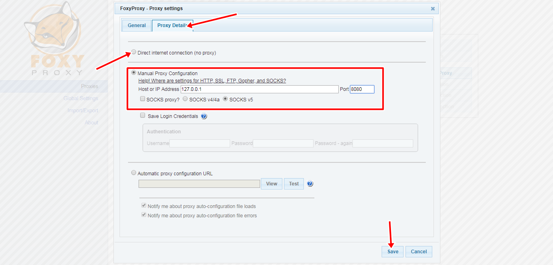
Task: Click the help icon next to Test
Action: pos(310,183)
